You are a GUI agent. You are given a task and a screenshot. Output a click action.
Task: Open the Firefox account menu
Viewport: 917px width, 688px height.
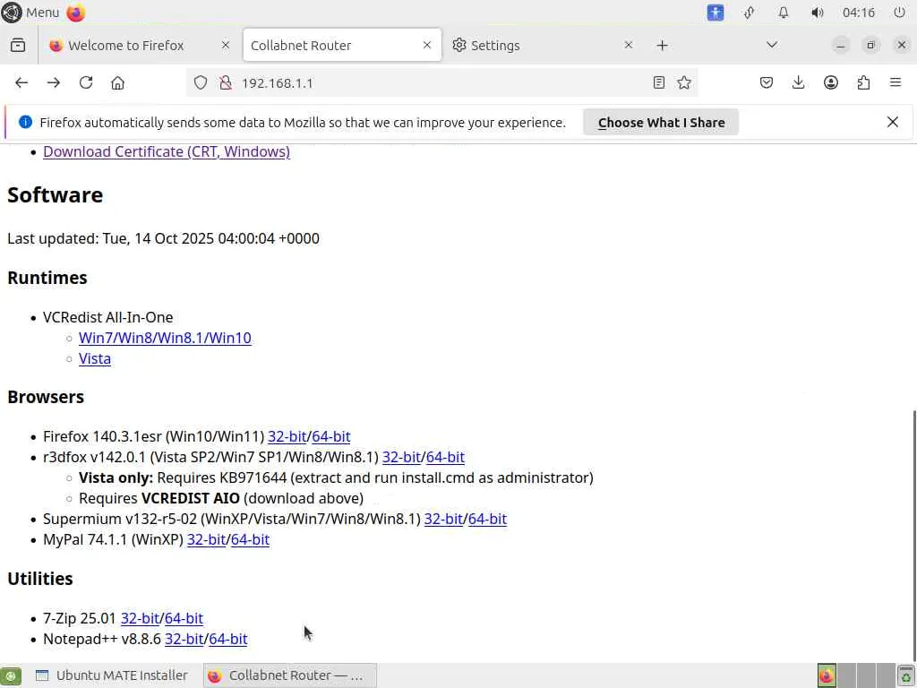tap(830, 82)
